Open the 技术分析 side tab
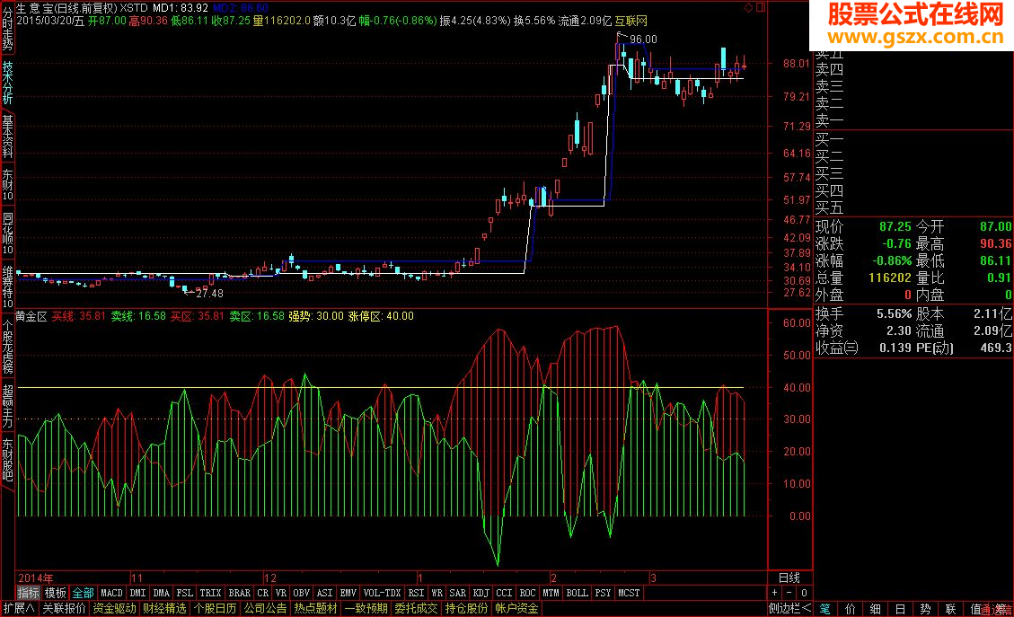 [x=7, y=82]
